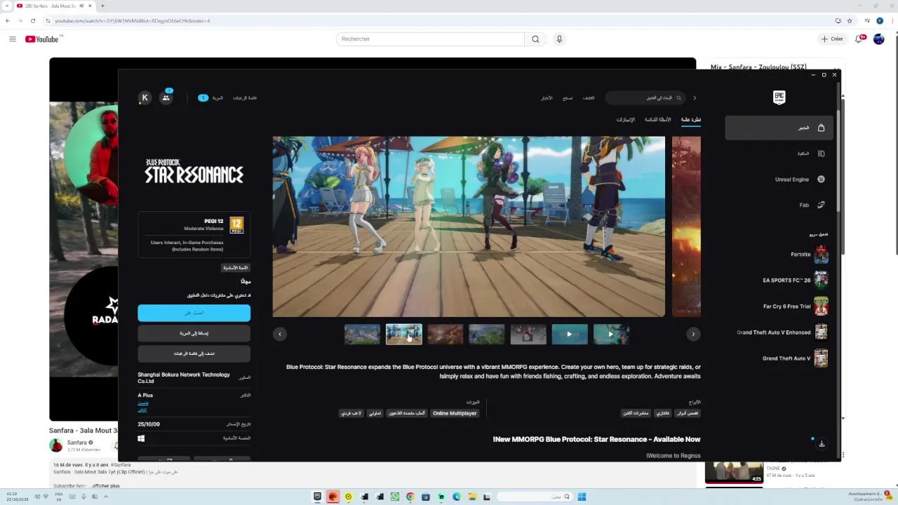Viewport: 898px width, 505px height.
Task: Click the Online Multiplayer feature tag
Action: [455, 413]
